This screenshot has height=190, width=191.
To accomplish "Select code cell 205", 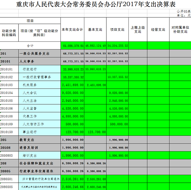I will tap(9, 140).
